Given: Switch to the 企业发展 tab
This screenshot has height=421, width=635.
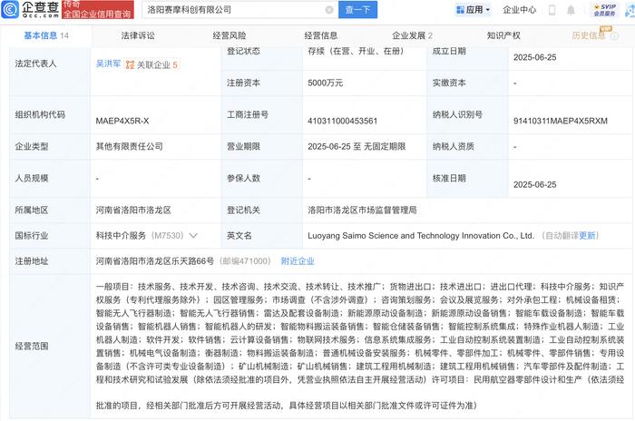Looking at the screenshot, I should pos(412,35).
